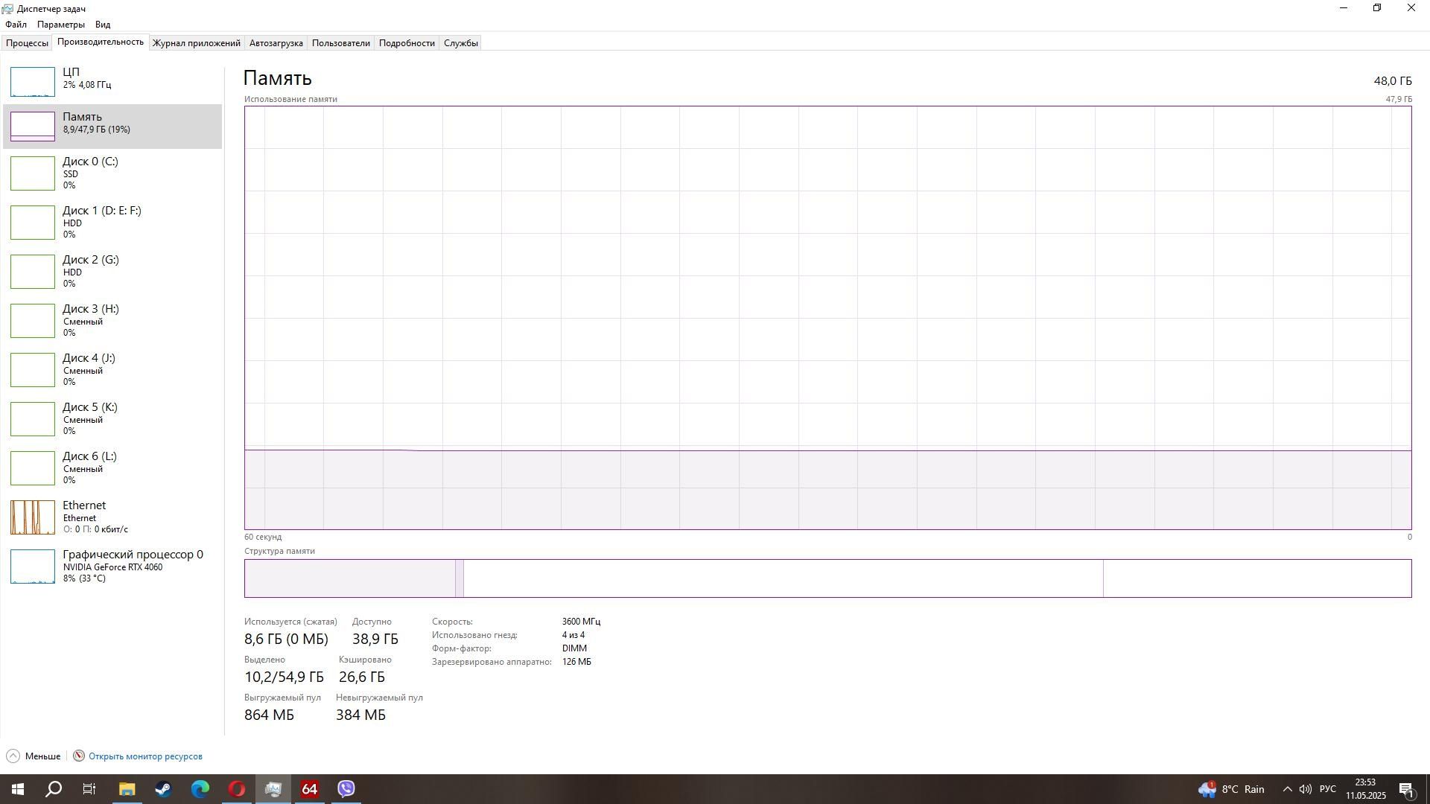1430x804 pixels.
Task: Switch to the Процессы tab
Action: [x=27, y=43]
